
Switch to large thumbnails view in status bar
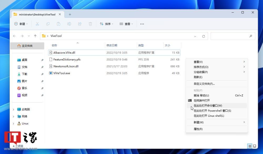(x=255, y=146)
